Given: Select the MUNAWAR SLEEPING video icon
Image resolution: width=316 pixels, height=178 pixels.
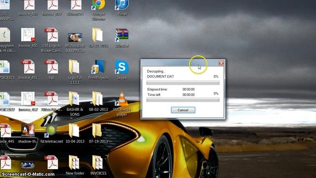Looking at the screenshot, I should tap(75, 38).
